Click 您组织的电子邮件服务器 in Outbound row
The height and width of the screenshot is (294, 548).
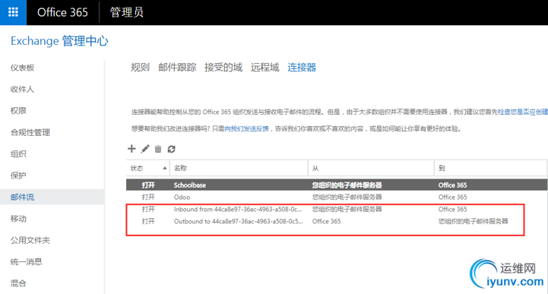click(474, 221)
